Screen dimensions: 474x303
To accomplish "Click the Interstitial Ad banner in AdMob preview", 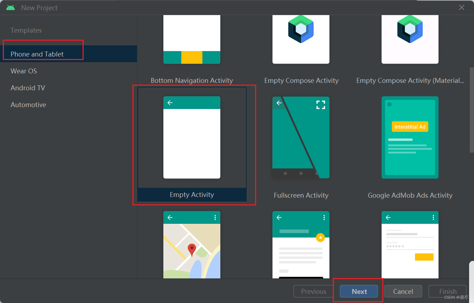I will coord(410,126).
